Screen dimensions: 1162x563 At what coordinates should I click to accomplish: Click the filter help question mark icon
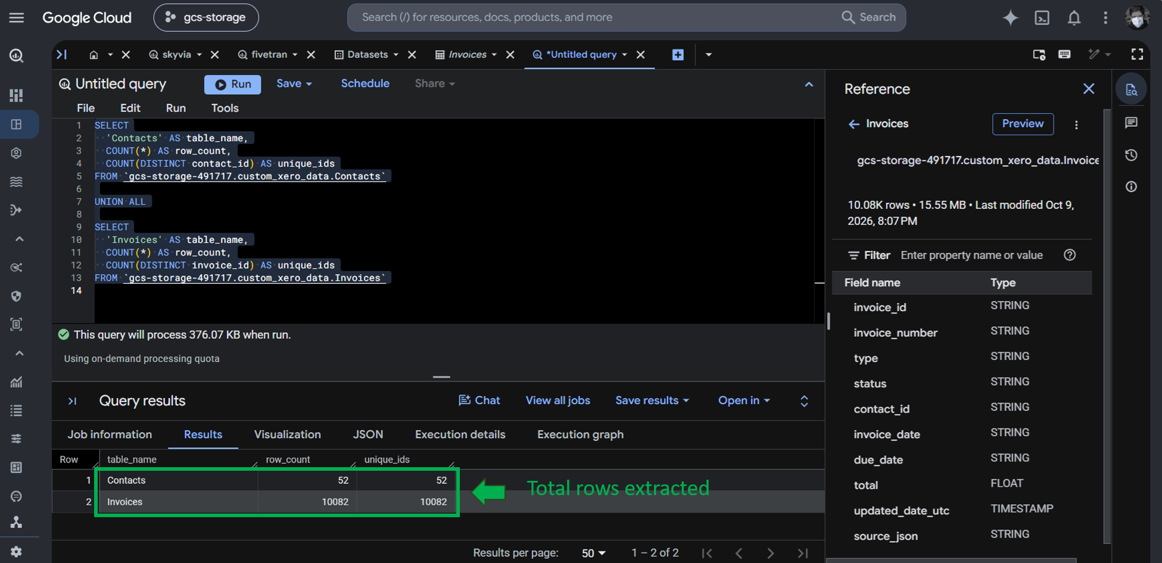pos(1070,255)
